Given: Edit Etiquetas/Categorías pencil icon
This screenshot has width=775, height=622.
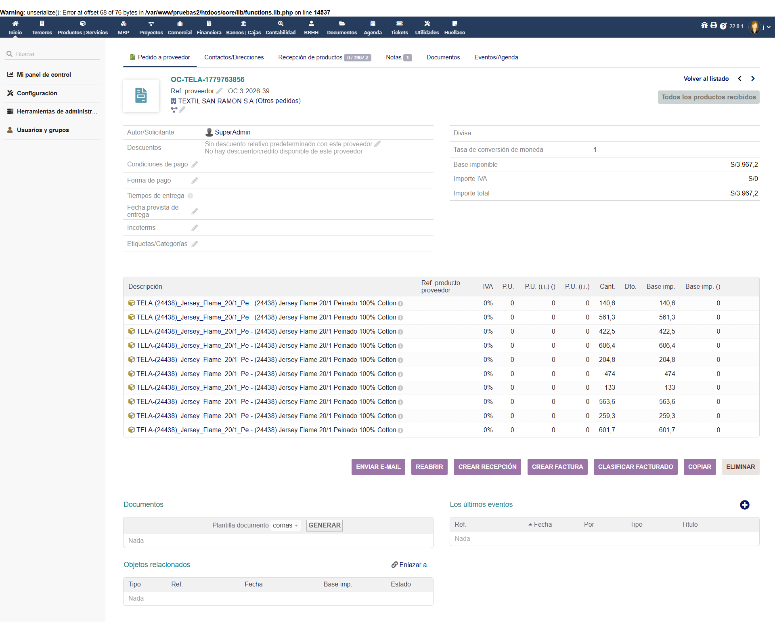Looking at the screenshot, I should pos(195,244).
